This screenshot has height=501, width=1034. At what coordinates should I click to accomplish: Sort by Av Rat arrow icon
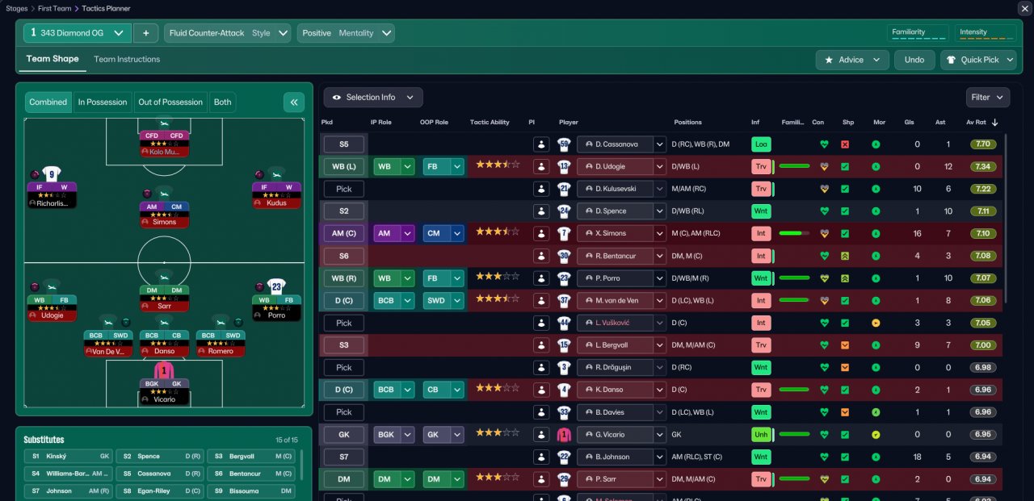(994, 123)
